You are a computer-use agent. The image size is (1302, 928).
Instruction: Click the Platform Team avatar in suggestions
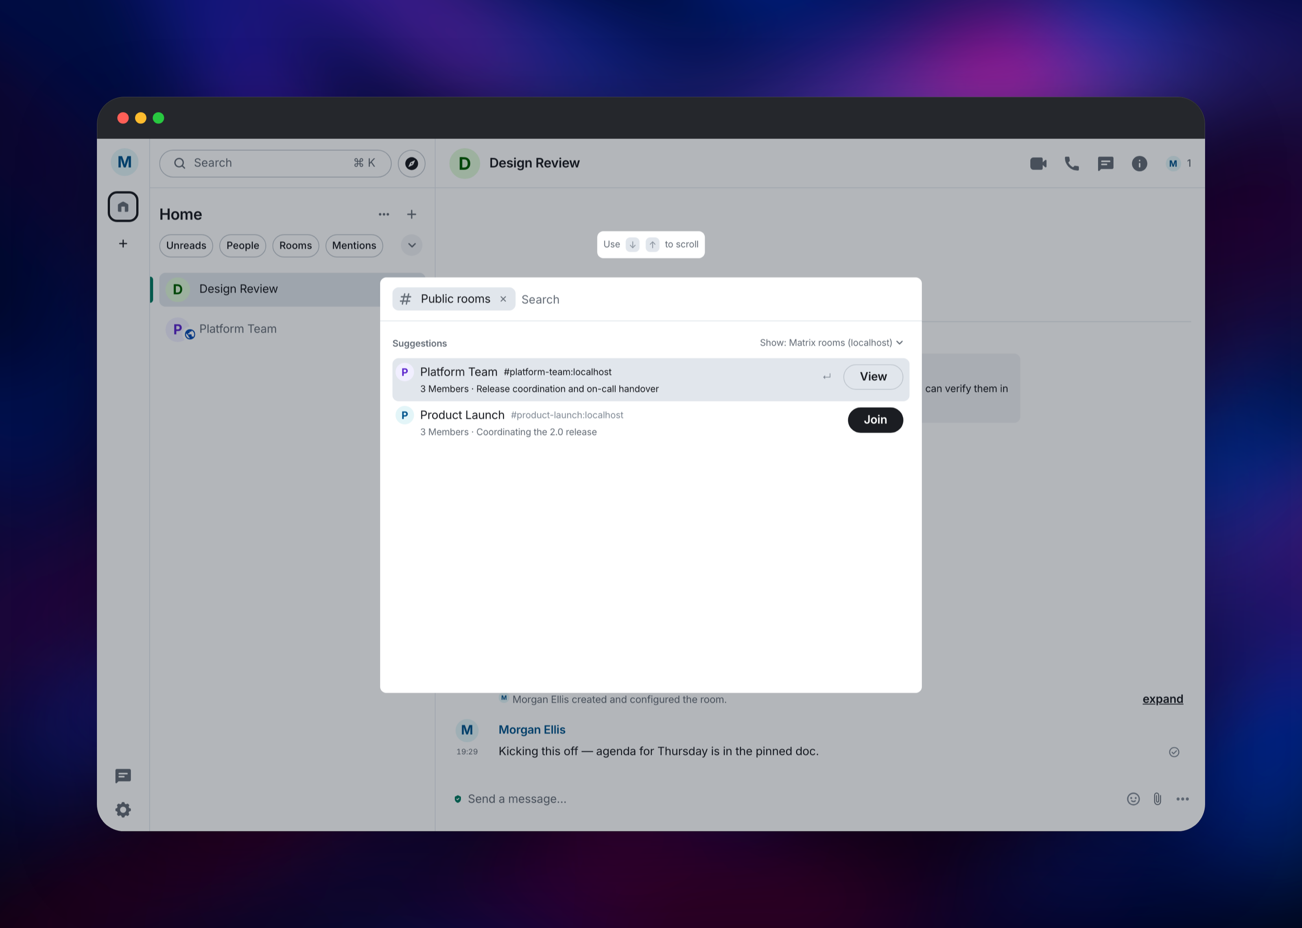[404, 372]
